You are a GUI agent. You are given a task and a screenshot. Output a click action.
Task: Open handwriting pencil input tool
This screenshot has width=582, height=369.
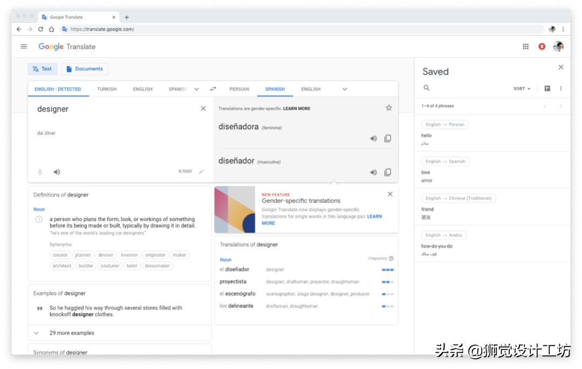(x=201, y=171)
